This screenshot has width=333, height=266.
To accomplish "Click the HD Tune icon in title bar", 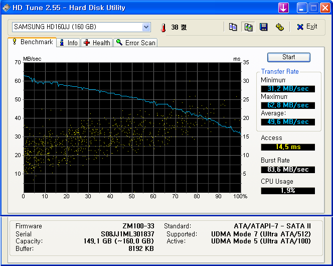I will point(6,8).
